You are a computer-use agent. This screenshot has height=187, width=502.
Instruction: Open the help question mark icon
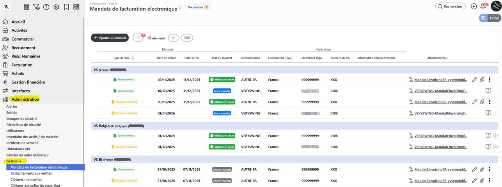tap(46, 7)
